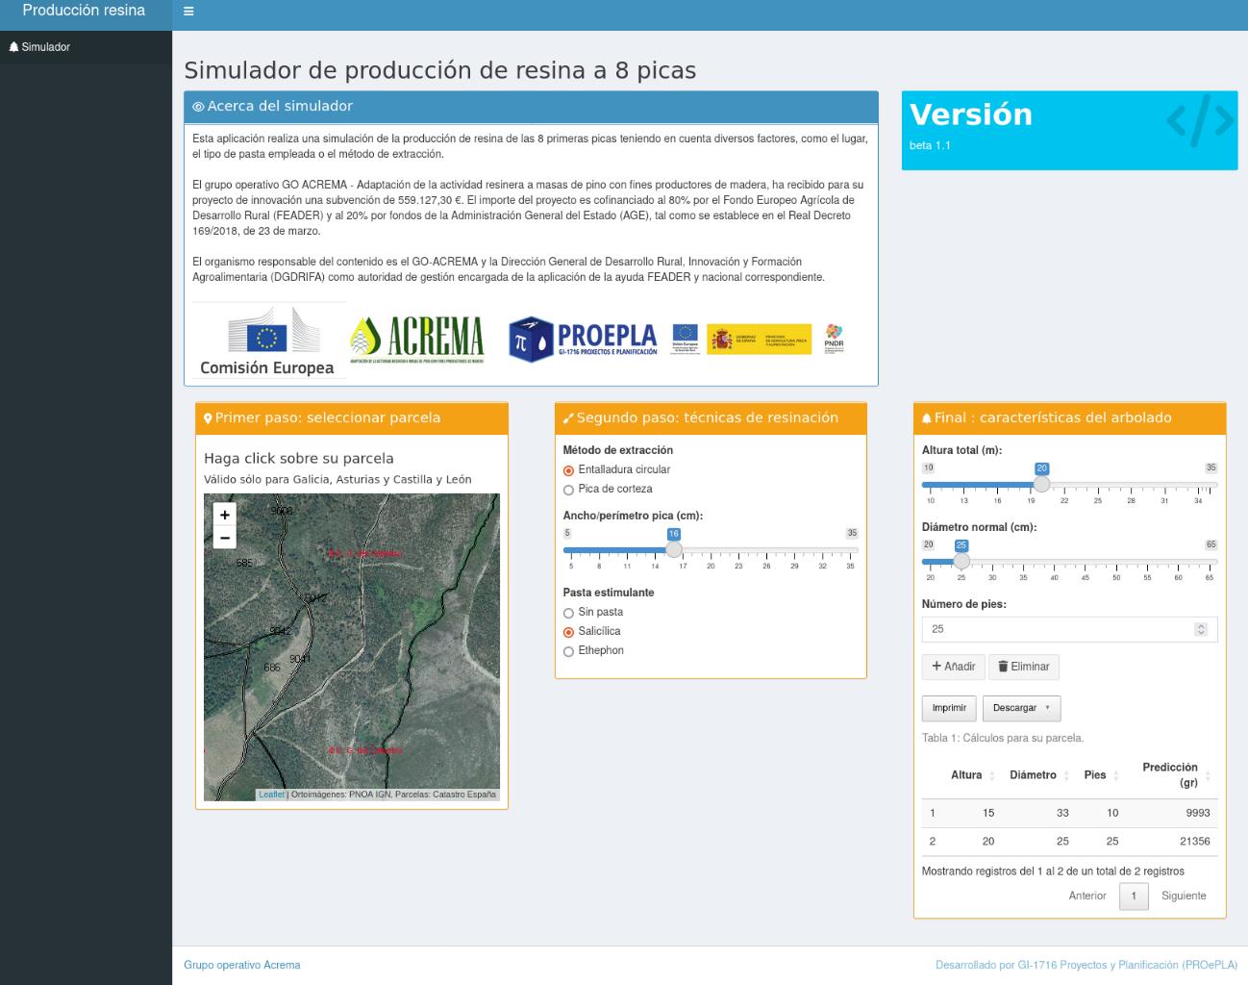Click the eye icon beside Acerca del simulador

198,107
